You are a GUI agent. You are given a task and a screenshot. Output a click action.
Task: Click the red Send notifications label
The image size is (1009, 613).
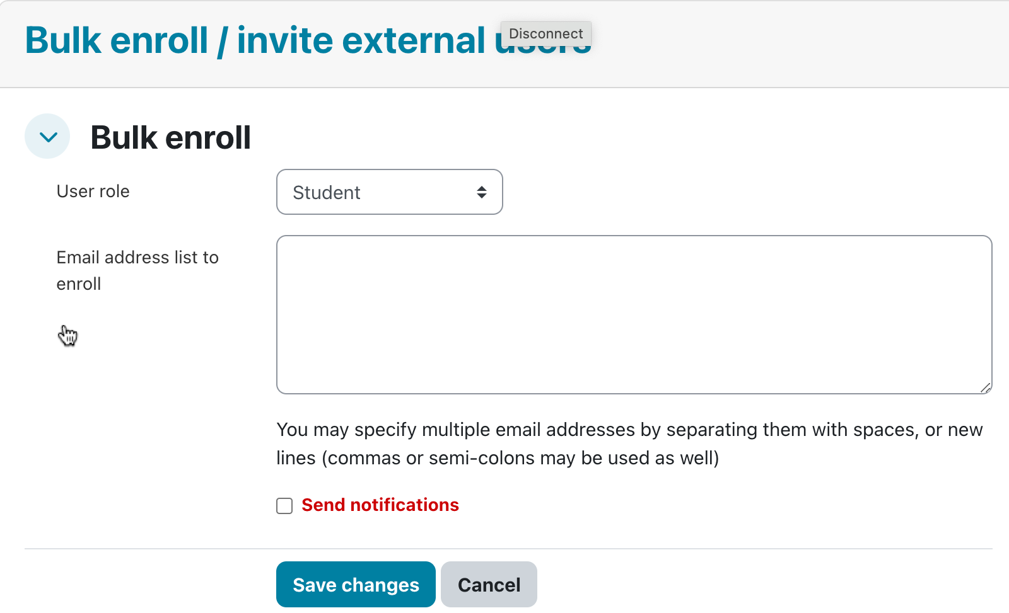[380, 505]
